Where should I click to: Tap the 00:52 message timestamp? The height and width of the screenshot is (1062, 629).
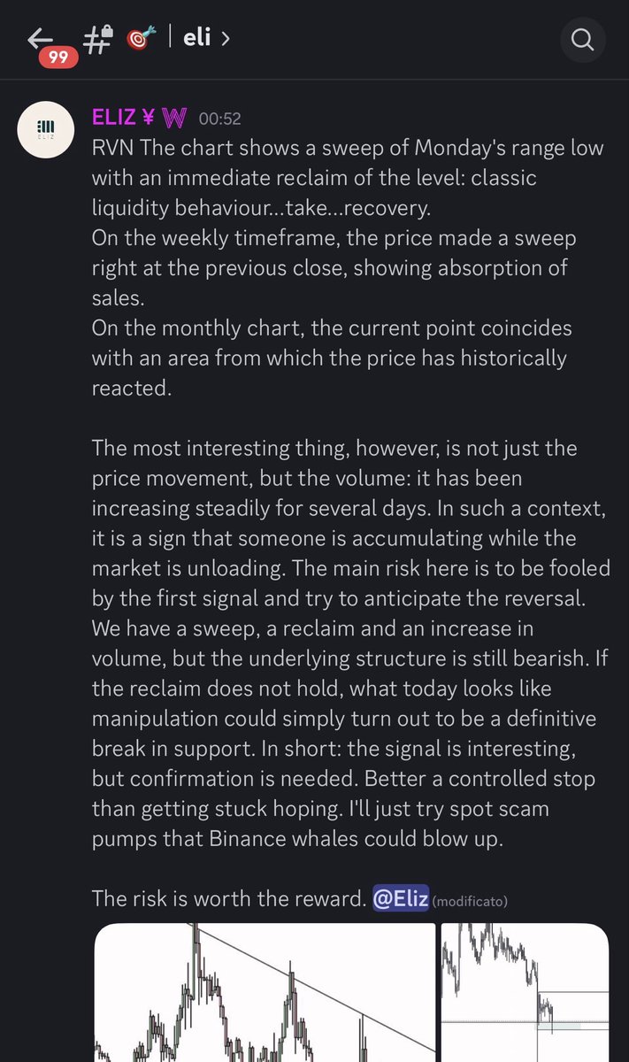219,119
